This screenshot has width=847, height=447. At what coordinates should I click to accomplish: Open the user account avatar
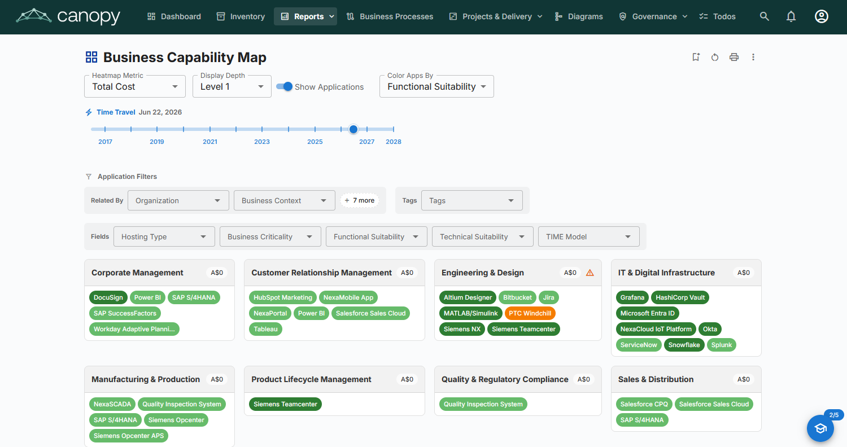(822, 16)
